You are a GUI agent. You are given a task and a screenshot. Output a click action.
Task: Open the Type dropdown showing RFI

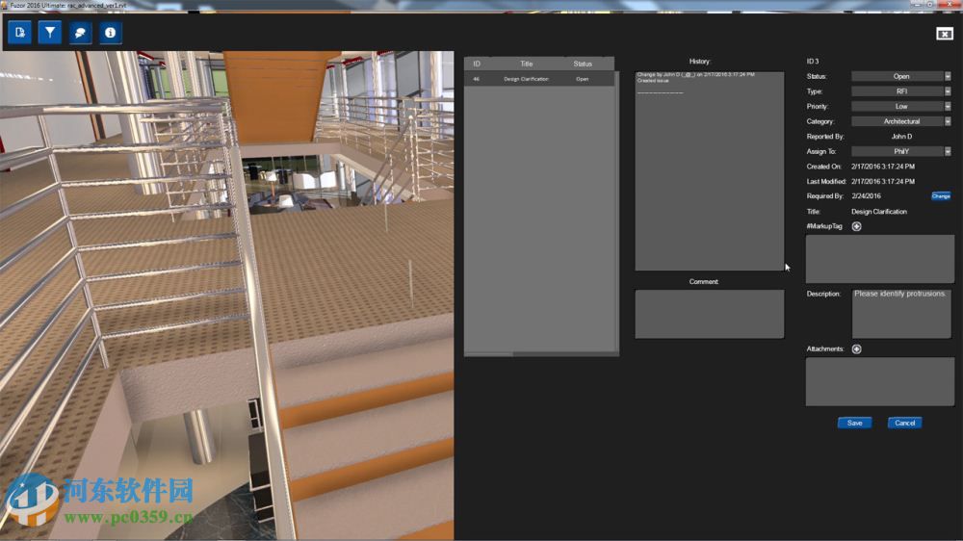[901, 91]
